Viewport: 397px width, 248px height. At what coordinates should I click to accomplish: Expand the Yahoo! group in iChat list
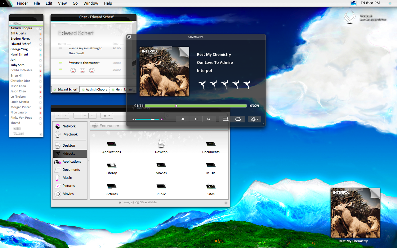click(x=18, y=133)
